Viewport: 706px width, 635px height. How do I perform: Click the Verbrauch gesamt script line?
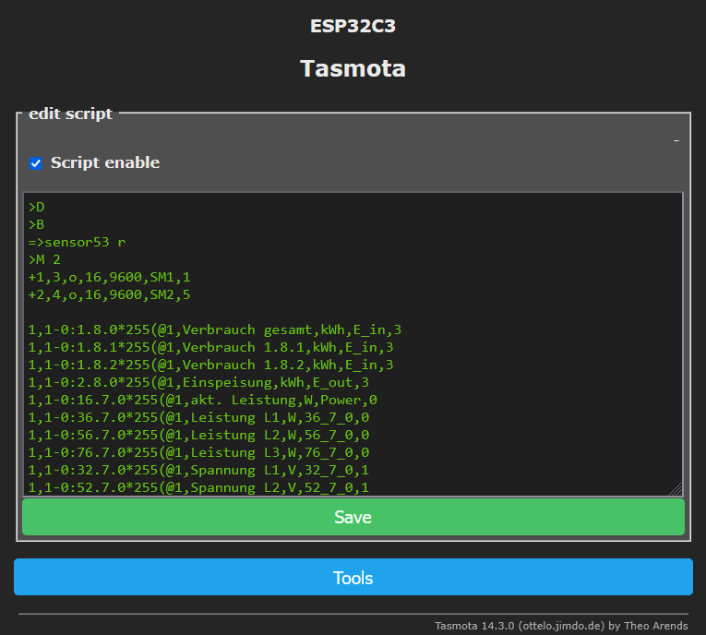214,329
